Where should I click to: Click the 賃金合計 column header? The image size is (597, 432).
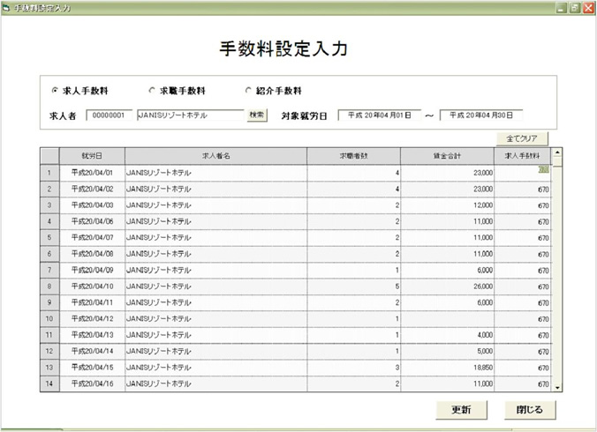447,156
